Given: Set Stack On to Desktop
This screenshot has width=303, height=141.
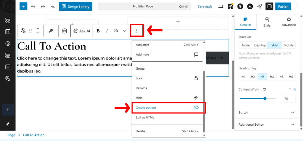Looking at the screenshot, I should pyautogui.click(x=260, y=45).
